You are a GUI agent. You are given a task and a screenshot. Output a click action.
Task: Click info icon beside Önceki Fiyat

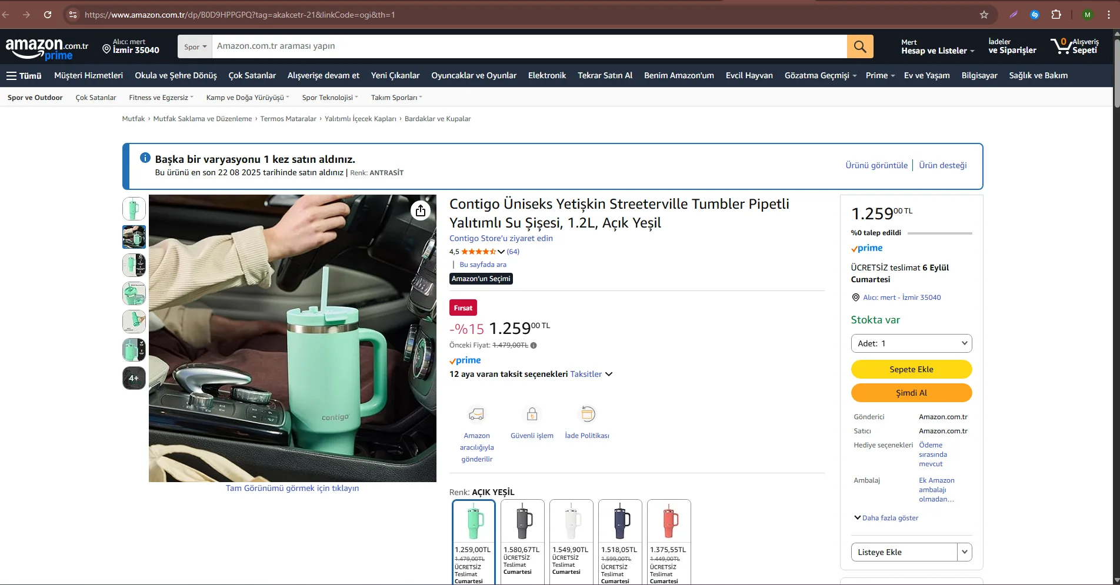[x=534, y=346]
